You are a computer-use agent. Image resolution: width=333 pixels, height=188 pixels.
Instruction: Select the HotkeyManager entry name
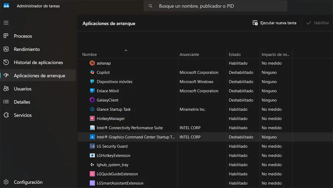tap(111, 119)
